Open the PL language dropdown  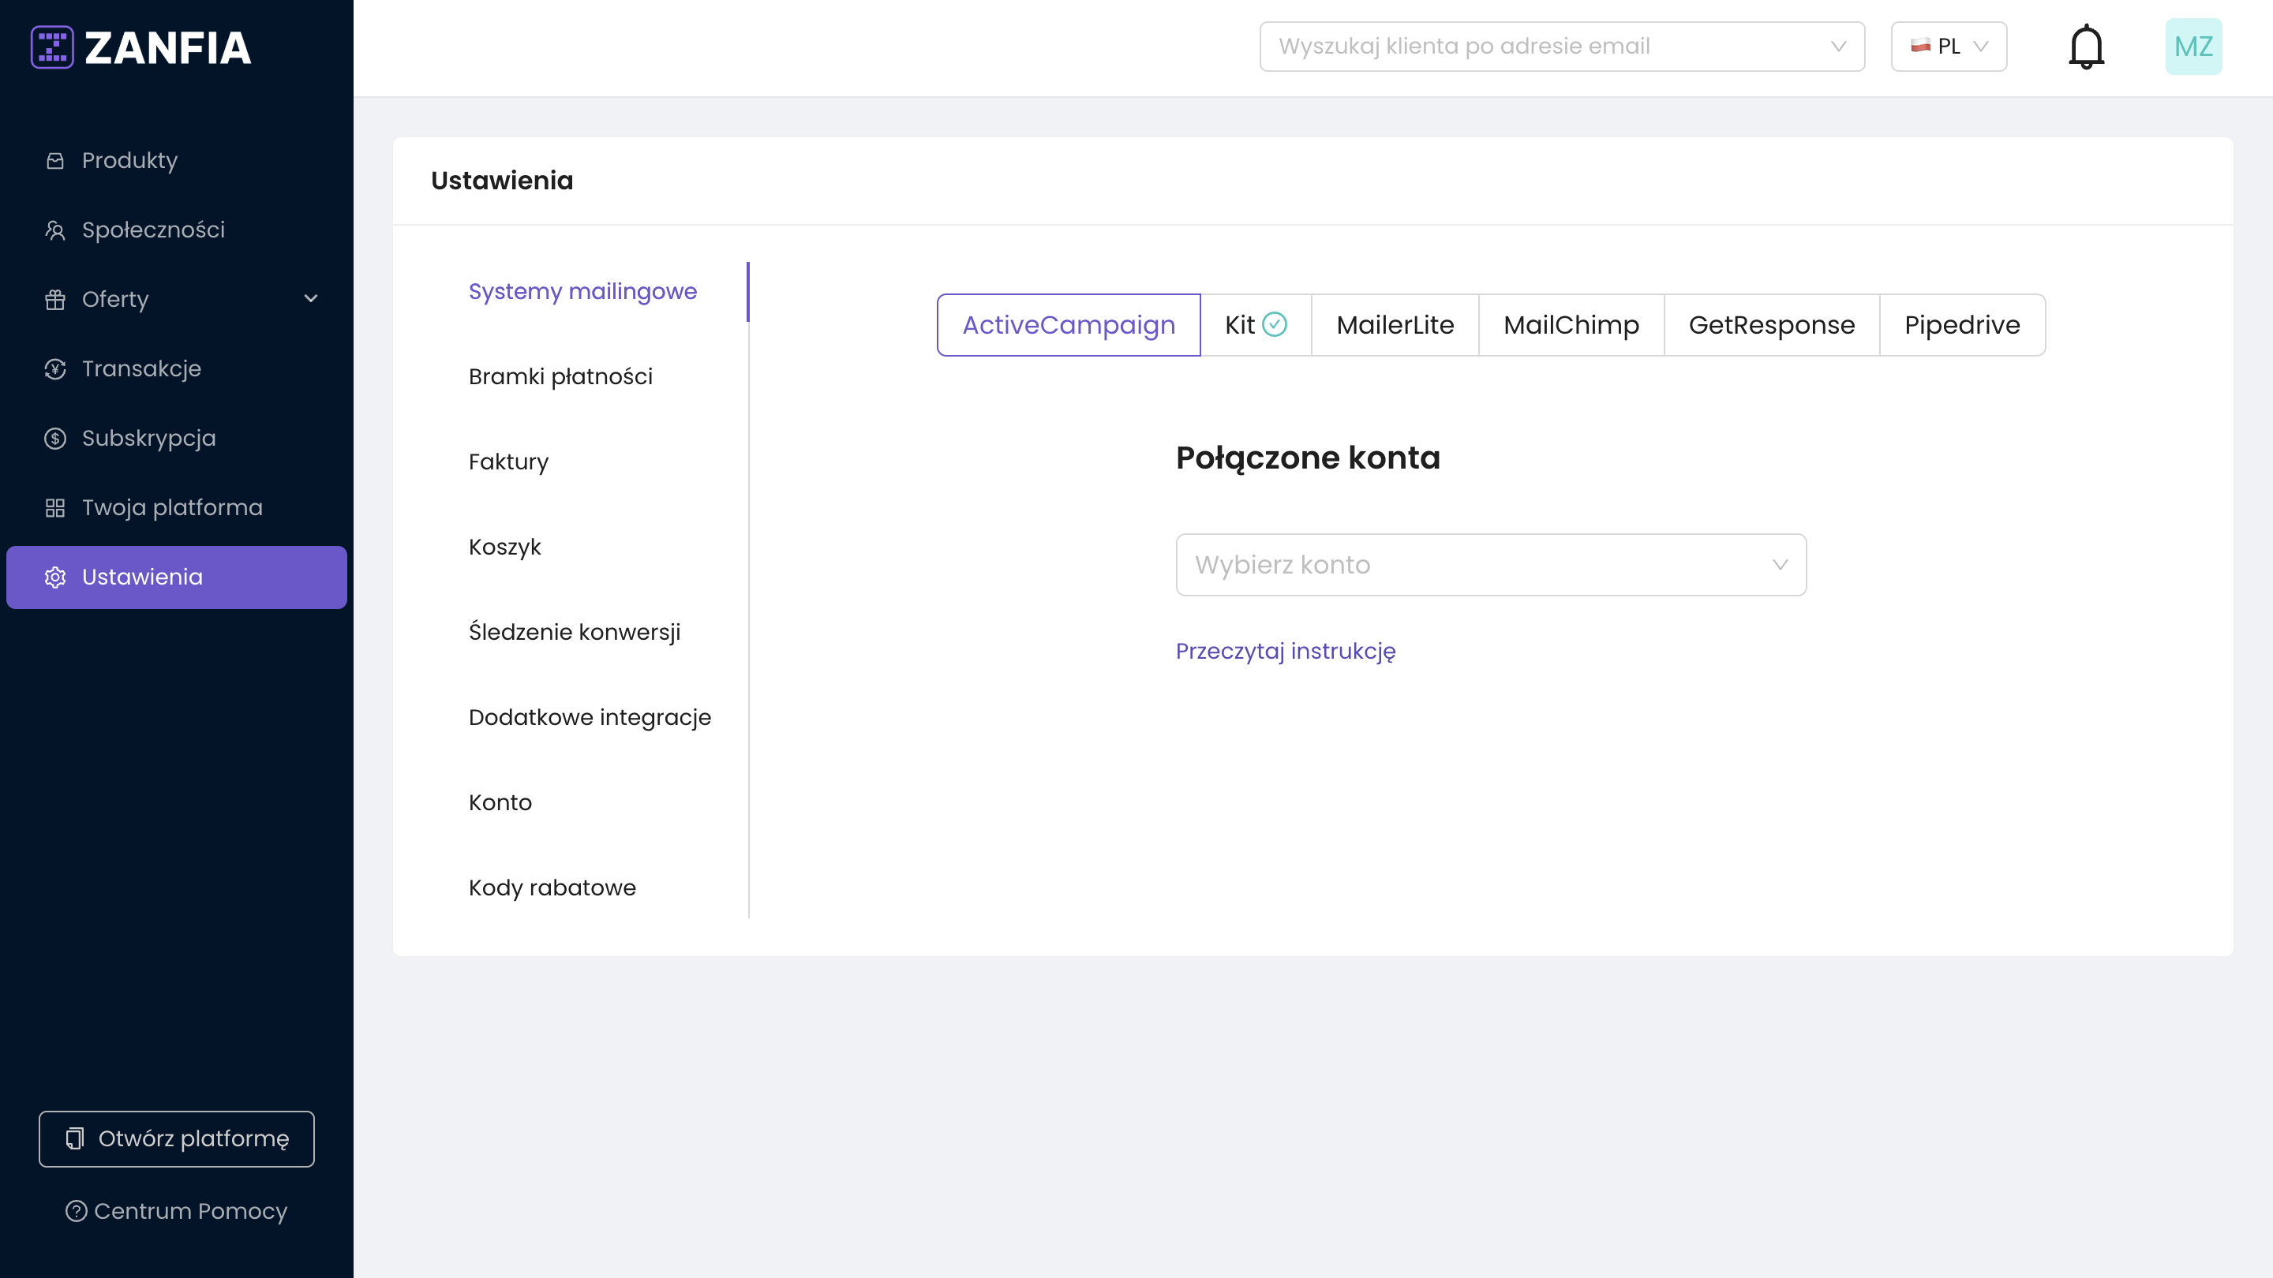[1949, 47]
